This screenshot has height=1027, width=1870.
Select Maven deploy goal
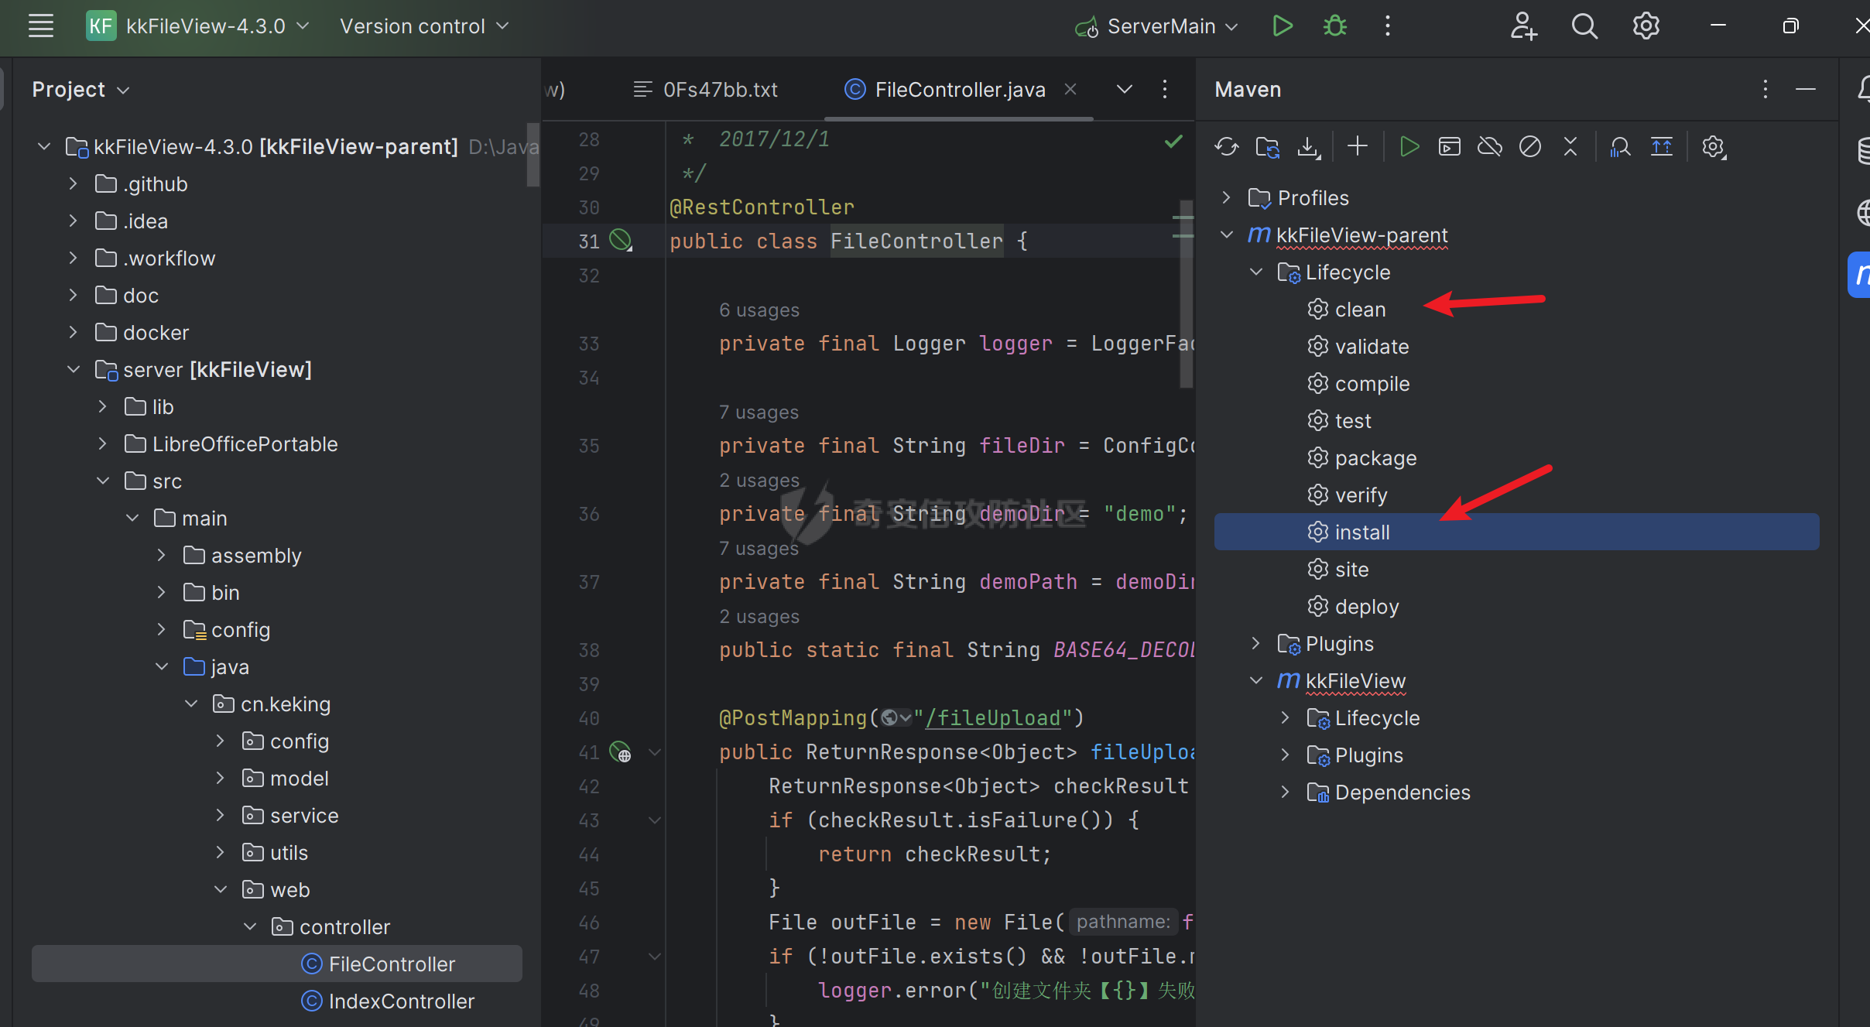(x=1367, y=606)
